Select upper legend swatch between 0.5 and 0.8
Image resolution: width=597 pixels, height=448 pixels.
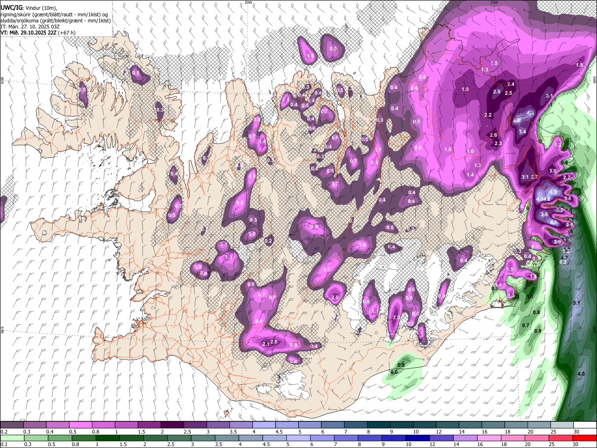(x=80, y=425)
